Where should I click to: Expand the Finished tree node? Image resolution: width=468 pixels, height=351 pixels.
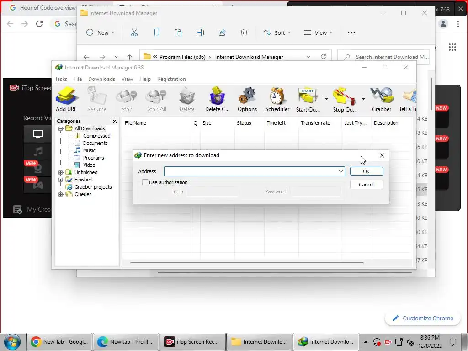point(61,180)
